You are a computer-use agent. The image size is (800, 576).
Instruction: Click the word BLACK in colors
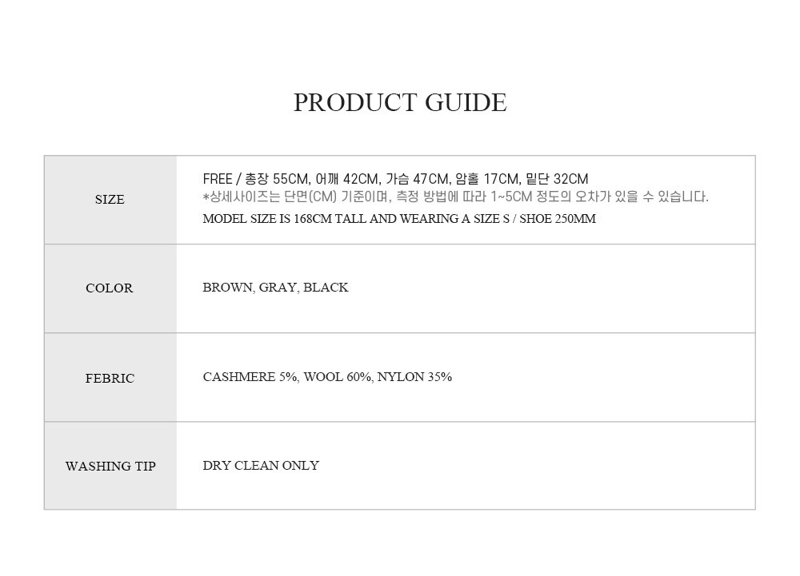(x=326, y=288)
